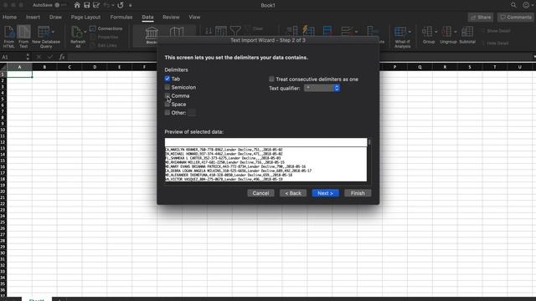Open the Comments button
The height and width of the screenshot is (301, 536).
[x=516, y=17]
